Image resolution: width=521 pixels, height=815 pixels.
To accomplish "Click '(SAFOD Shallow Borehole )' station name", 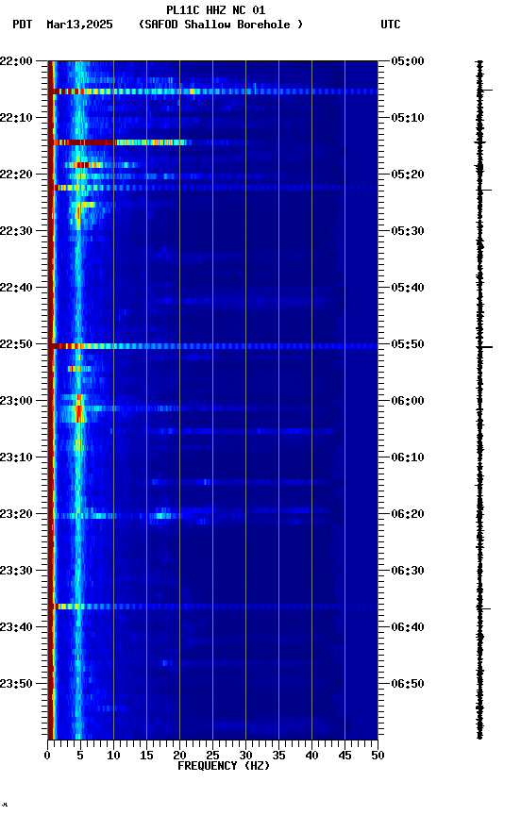I will (x=221, y=25).
